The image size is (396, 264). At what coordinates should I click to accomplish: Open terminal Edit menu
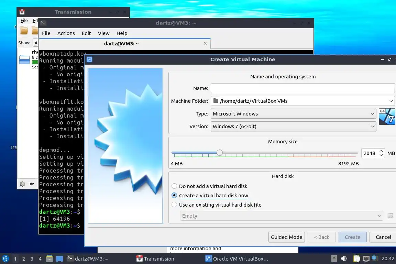[86, 33]
